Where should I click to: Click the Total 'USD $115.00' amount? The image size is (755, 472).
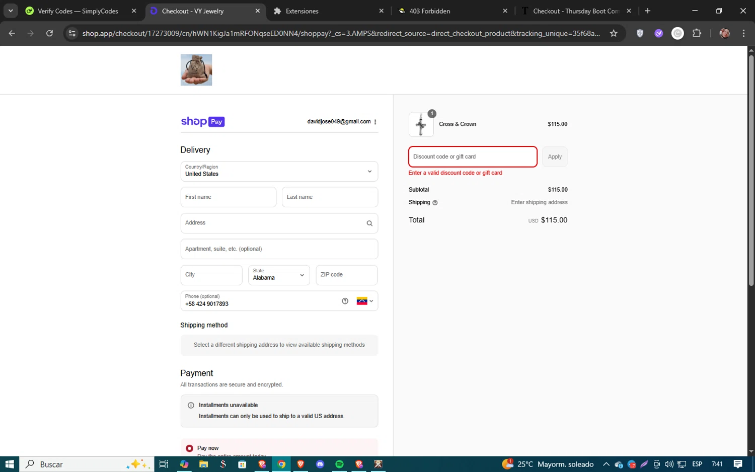coord(548,220)
